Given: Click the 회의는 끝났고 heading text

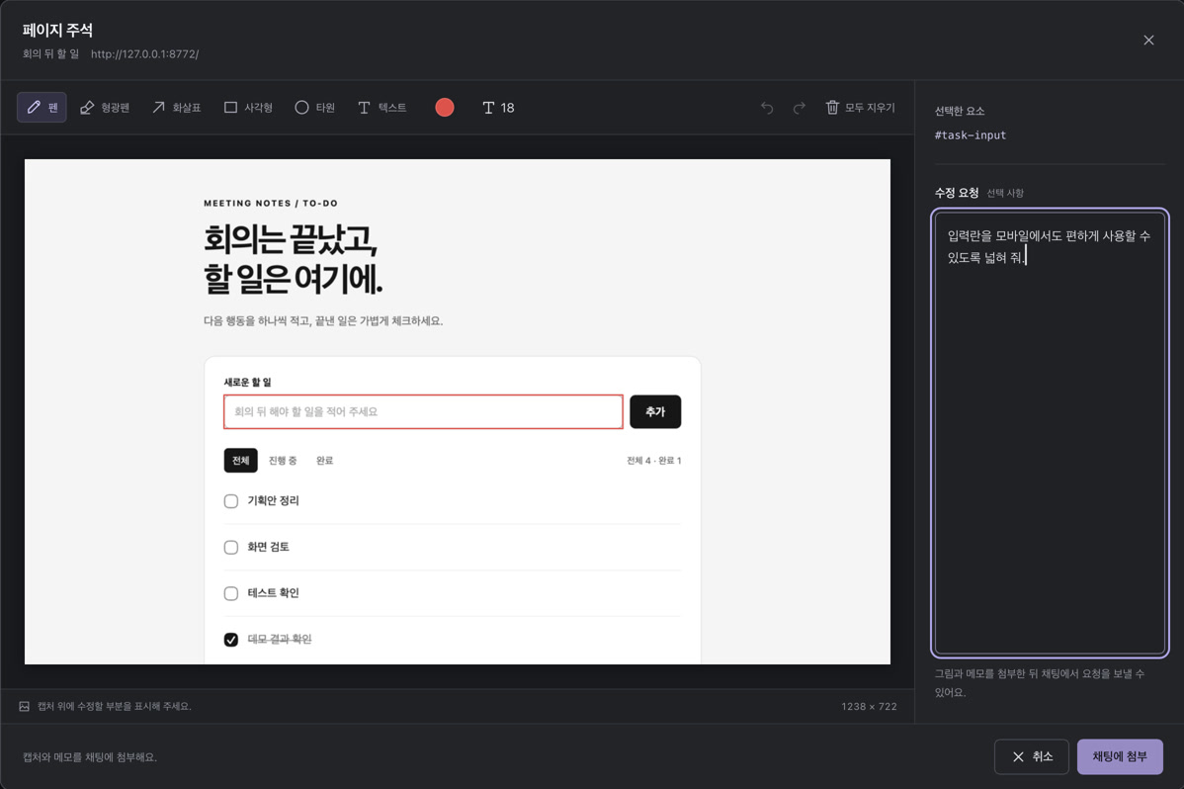Looking at the screenshot, I should tap(290, 239).
